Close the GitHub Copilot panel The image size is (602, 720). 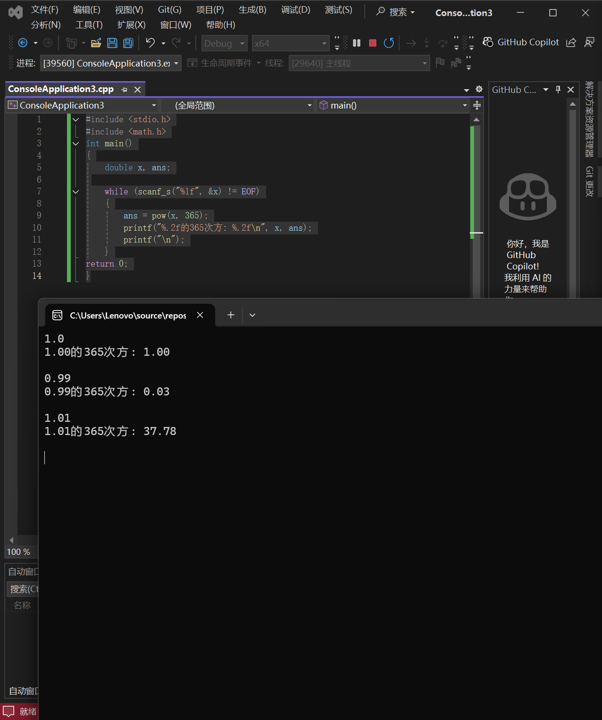(x=570, y=89)
